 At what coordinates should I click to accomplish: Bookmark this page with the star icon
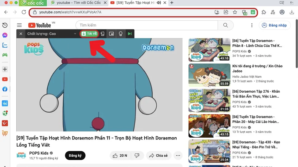[235, 12]
